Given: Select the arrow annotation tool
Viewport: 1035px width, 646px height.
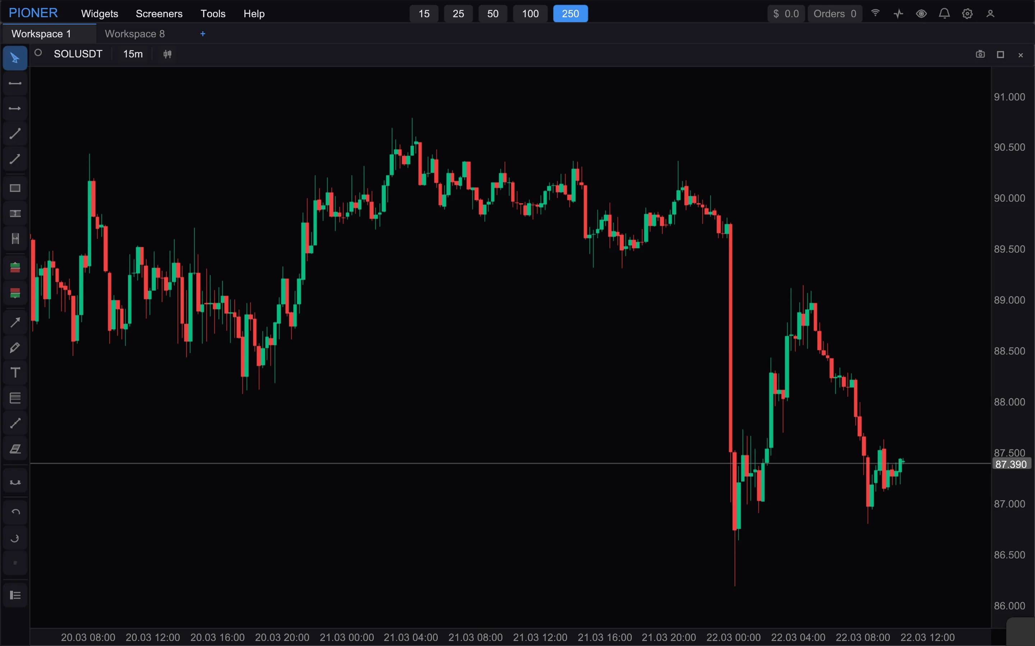Looking at the screenshot, I should (15, 323).
